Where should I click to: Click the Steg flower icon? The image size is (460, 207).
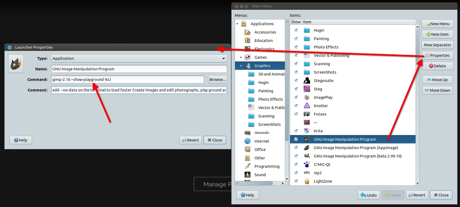pyautogui.click(x=307, y=89)
